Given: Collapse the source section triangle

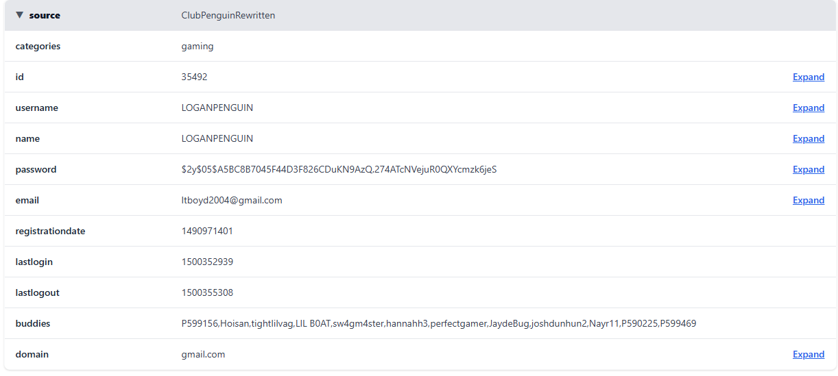Looking at the screenshot, I should pyautogui.click(x=20, y=15).
